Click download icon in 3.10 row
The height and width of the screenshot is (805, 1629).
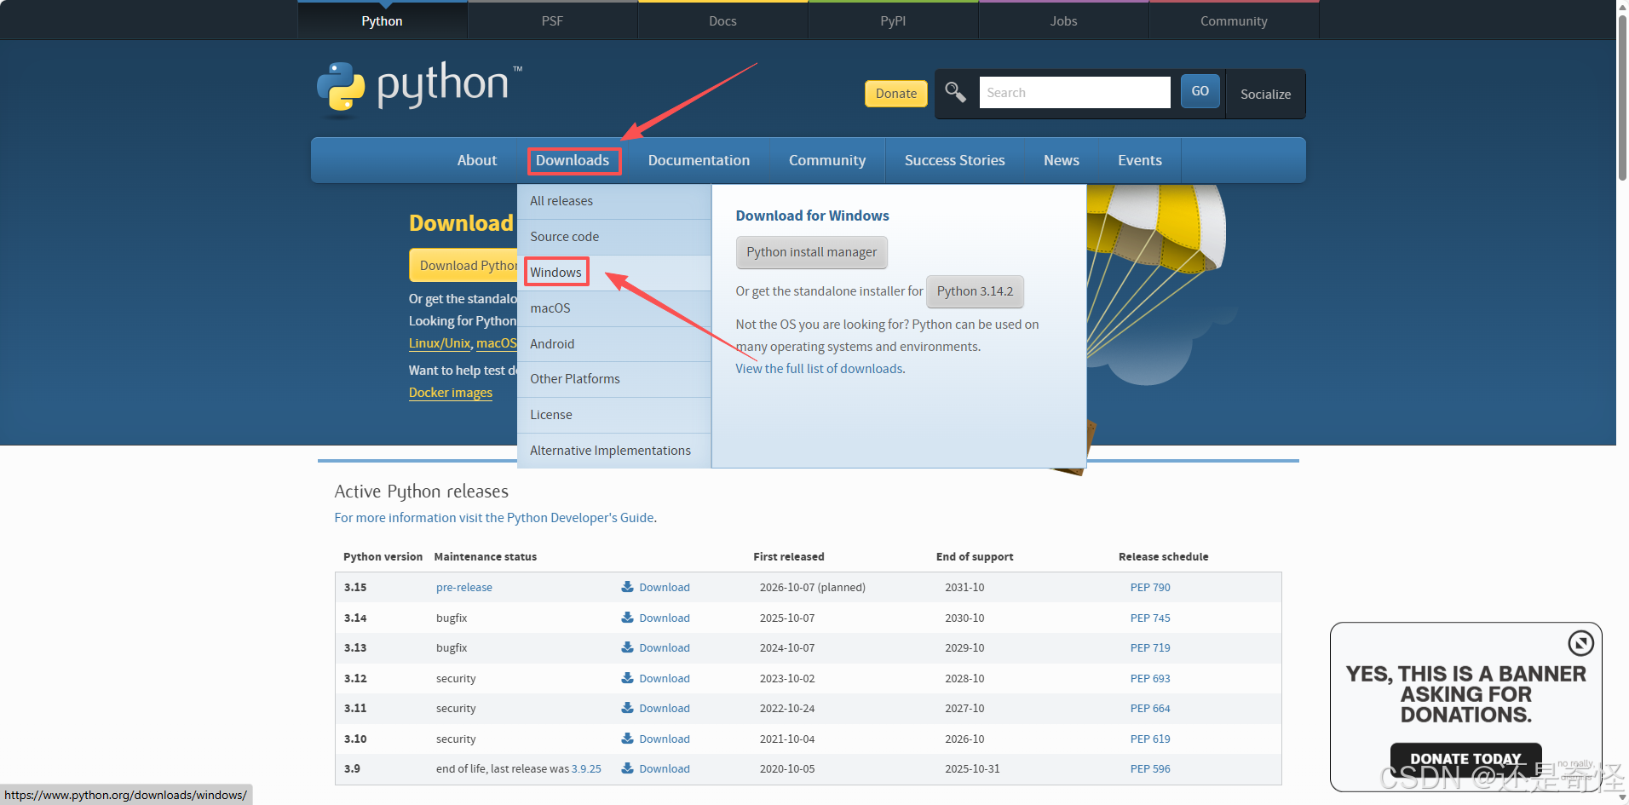(x=627, y=739)
